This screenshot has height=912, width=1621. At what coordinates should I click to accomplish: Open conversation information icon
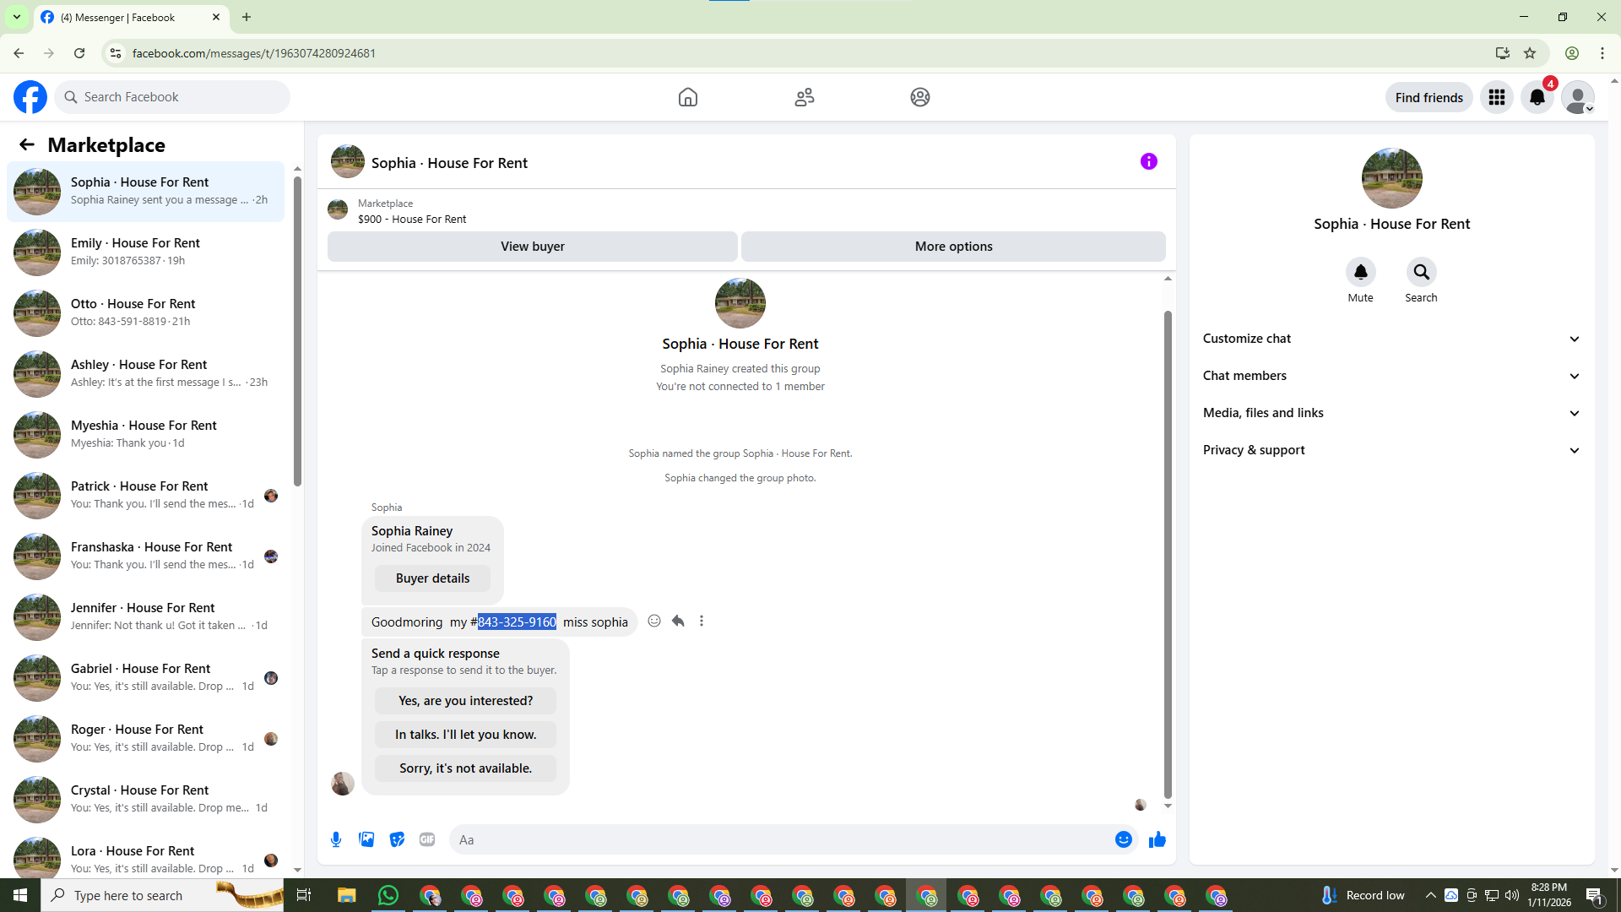[x=1149, y=161]
